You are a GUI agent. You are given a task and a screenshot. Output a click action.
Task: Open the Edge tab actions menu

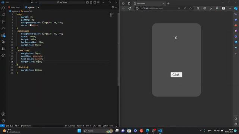129,3
